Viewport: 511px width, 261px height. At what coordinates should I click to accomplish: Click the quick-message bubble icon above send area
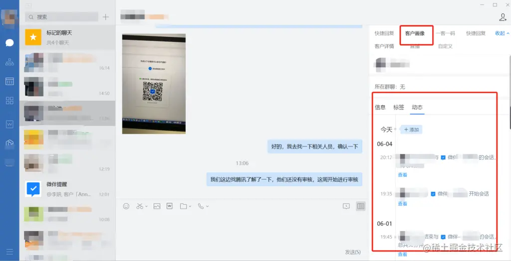click(x=346, y=206)
